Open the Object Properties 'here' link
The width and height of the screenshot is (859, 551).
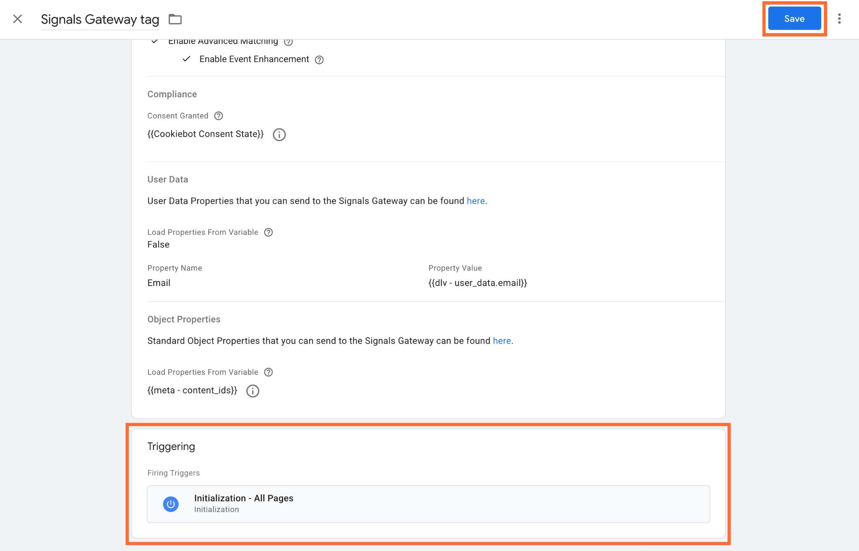point(502,341)
